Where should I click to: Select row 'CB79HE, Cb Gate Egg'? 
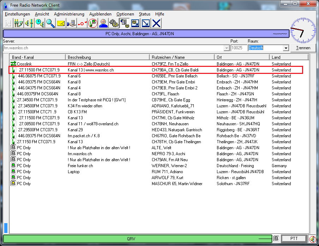click(x=159, y=100)
